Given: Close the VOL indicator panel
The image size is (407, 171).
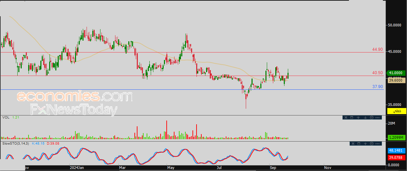Looking at the screenshot, I should click(x=346, y=117).
